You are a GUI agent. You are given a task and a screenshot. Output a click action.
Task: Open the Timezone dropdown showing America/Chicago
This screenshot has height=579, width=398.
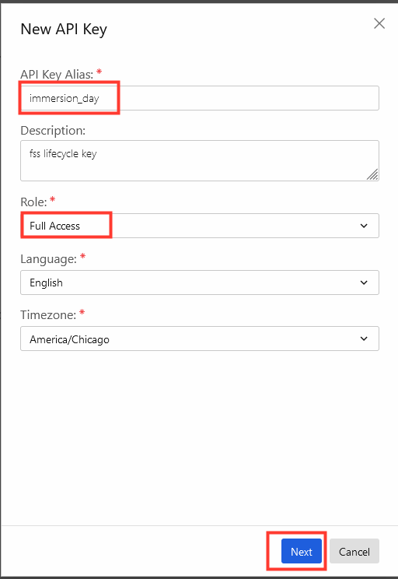(x=200, y=339)
